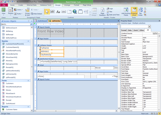Switch to the Page Setup tab
Viewport: 161px width, 115px height.
87,5
